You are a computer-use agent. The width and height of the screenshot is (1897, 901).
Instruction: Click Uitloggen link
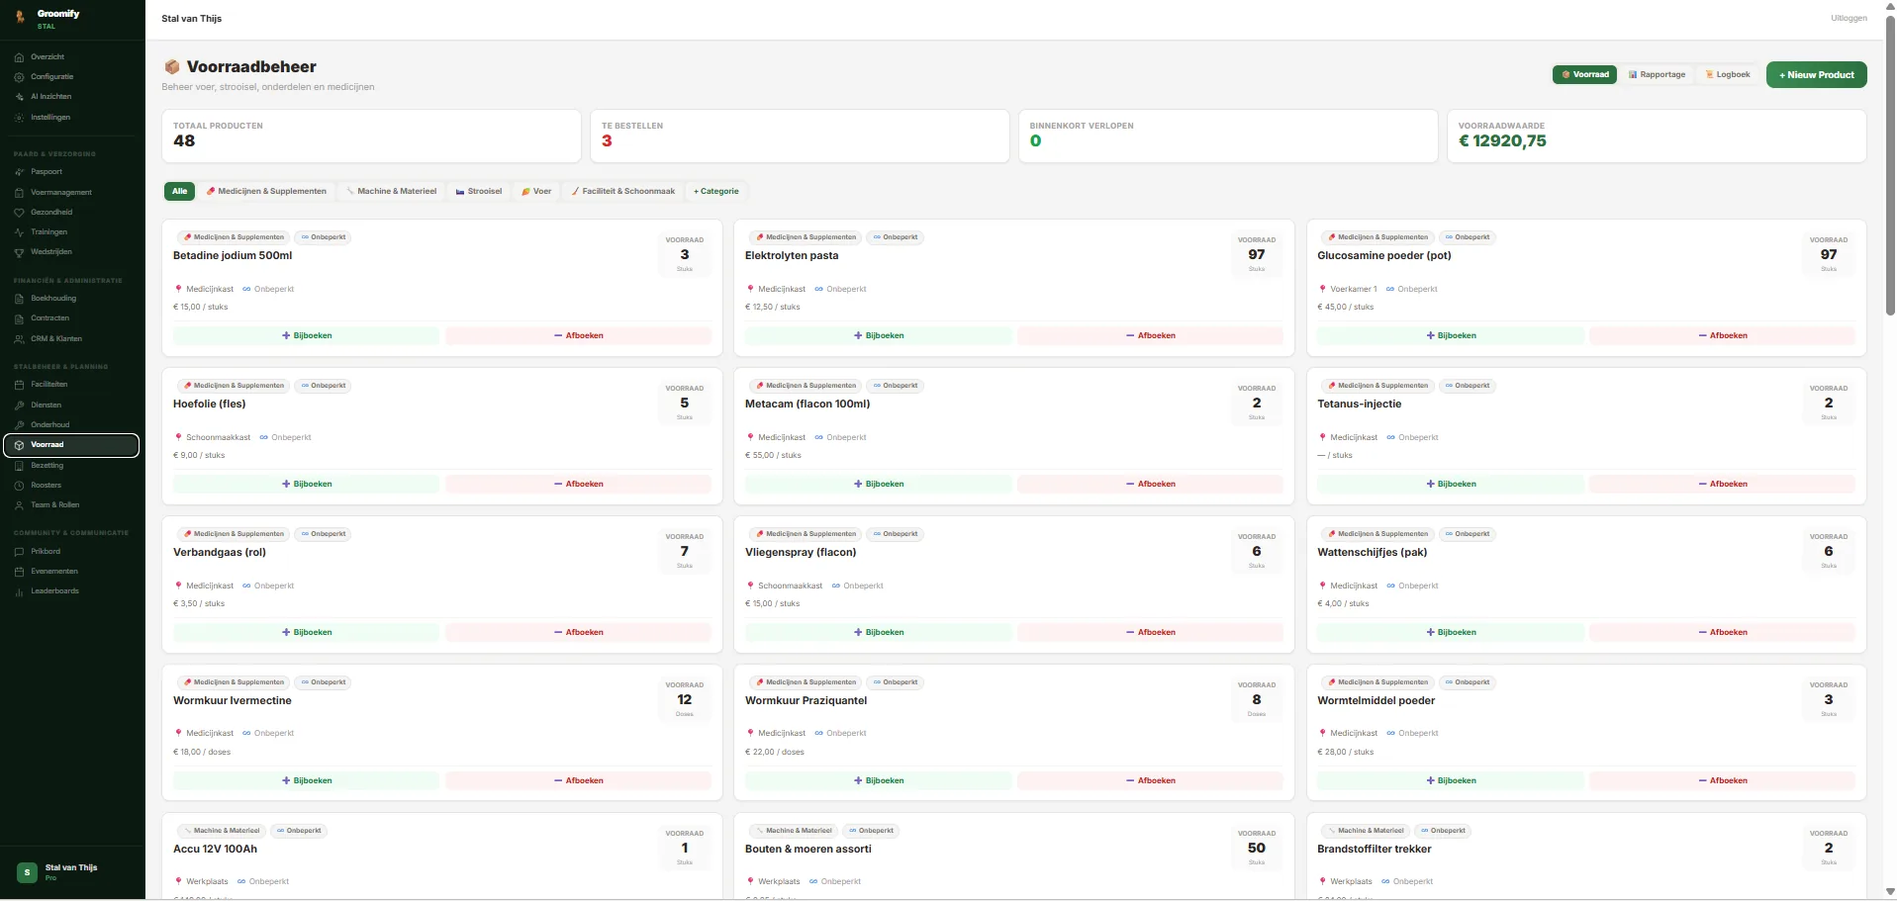tap(1849, 18)
